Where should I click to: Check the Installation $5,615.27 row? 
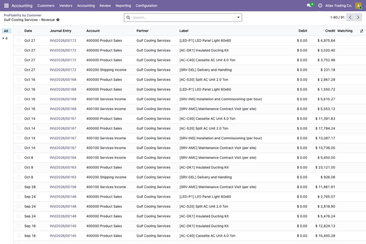(x=19, y=99)
